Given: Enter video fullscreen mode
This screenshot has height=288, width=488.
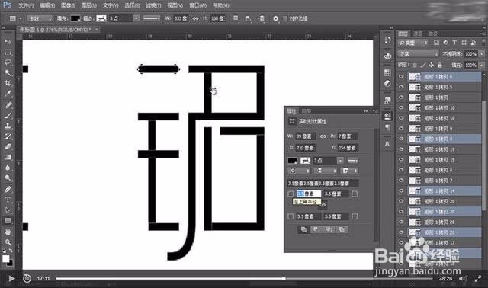Looking at the screenshot, I should pyautogui.click(x=478, y=278).
